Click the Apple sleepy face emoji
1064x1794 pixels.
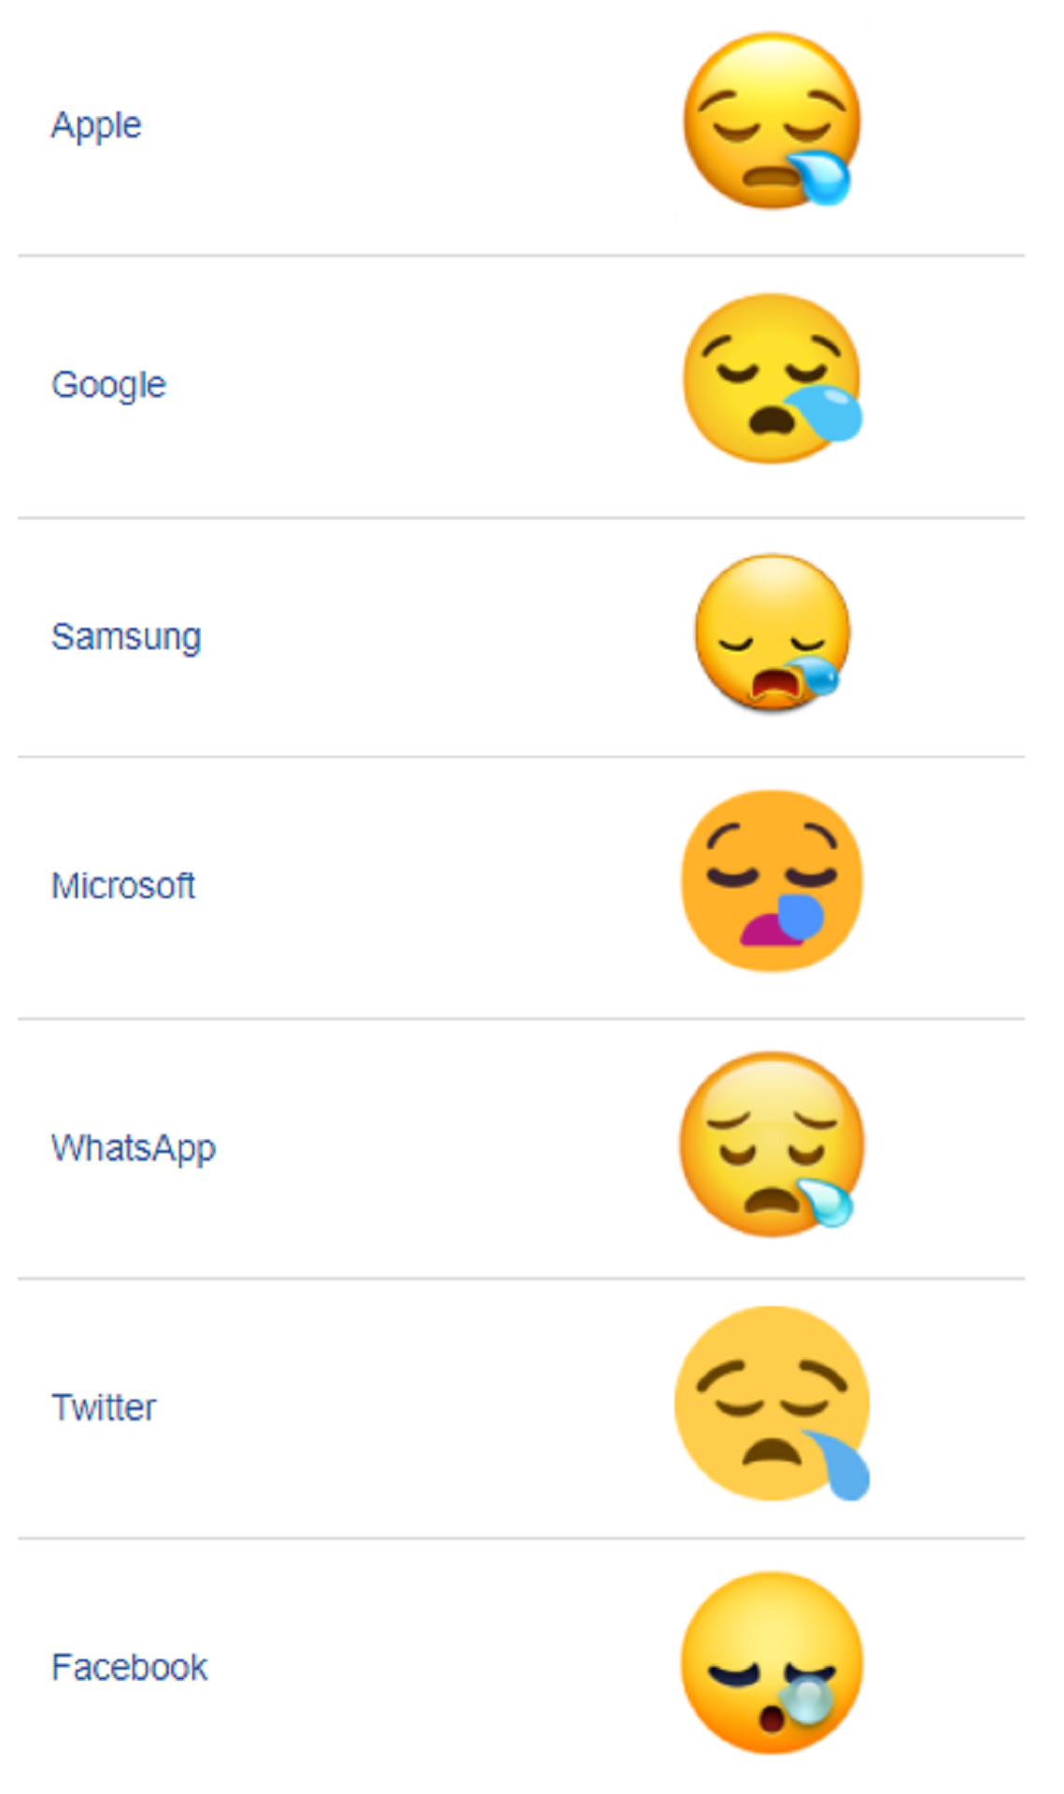(772, 121)
